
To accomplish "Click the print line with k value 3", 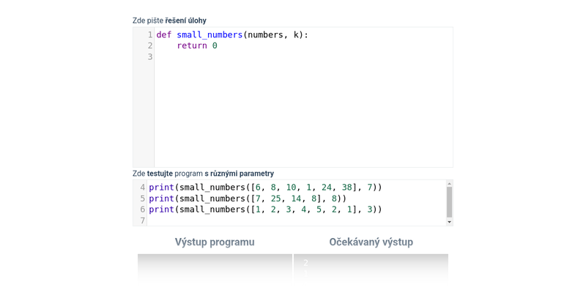I will tap(265, 209).
